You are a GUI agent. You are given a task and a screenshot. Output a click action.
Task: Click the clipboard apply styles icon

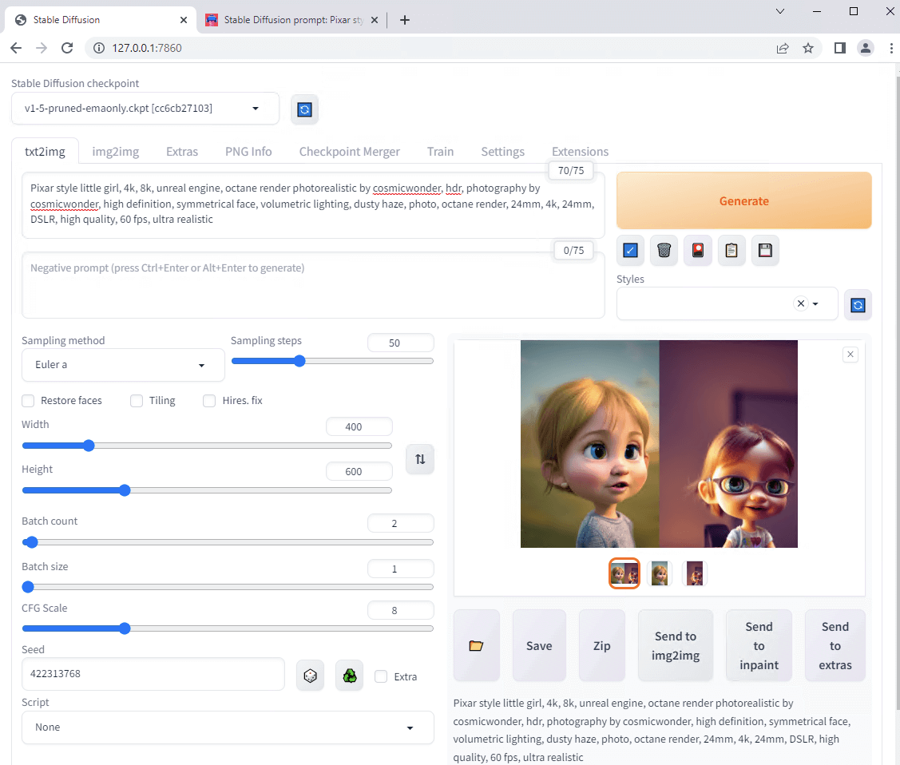point(731,251)
